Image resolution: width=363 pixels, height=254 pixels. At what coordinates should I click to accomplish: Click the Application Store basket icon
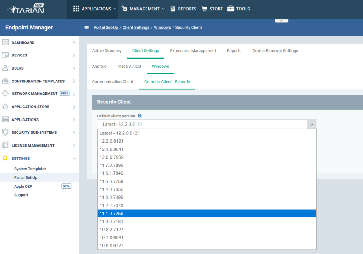(x=5, y=107)
